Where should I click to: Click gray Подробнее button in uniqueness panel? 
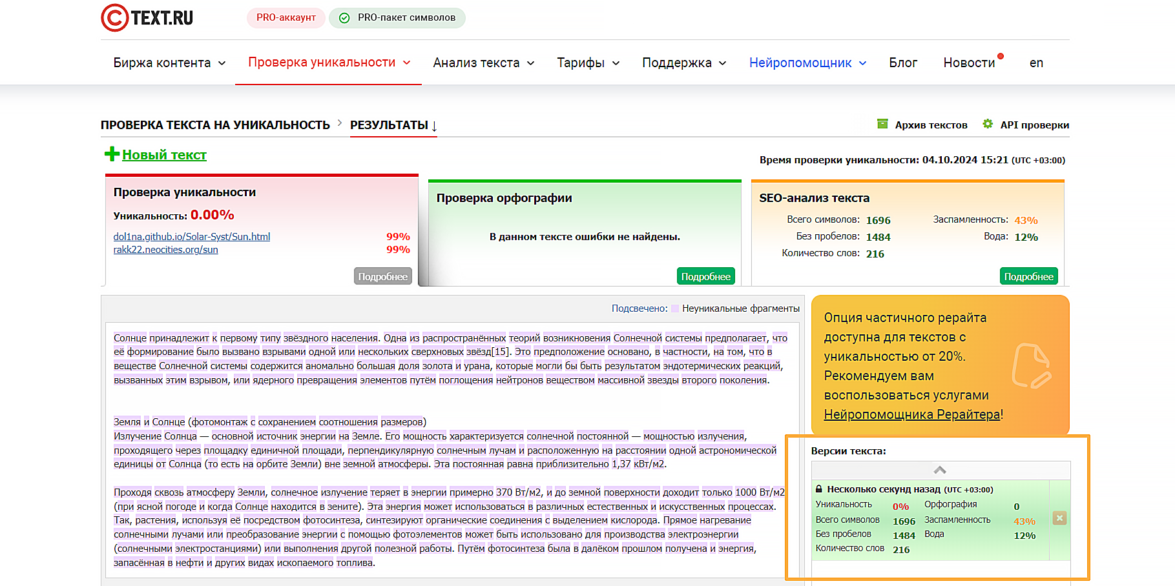pos(383,276)
